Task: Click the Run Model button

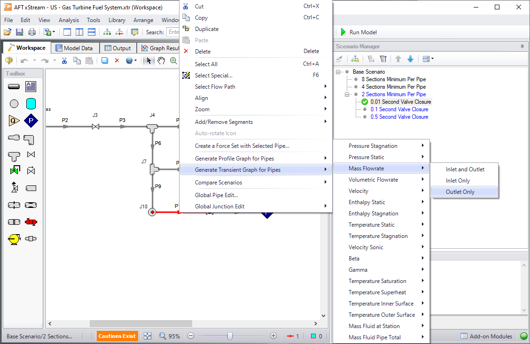Action: coord(358,32)
